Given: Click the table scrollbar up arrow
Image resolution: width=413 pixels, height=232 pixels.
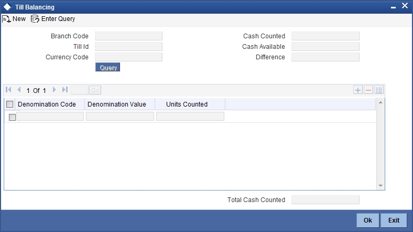Looking at the screenshot, I should point(381,102).
